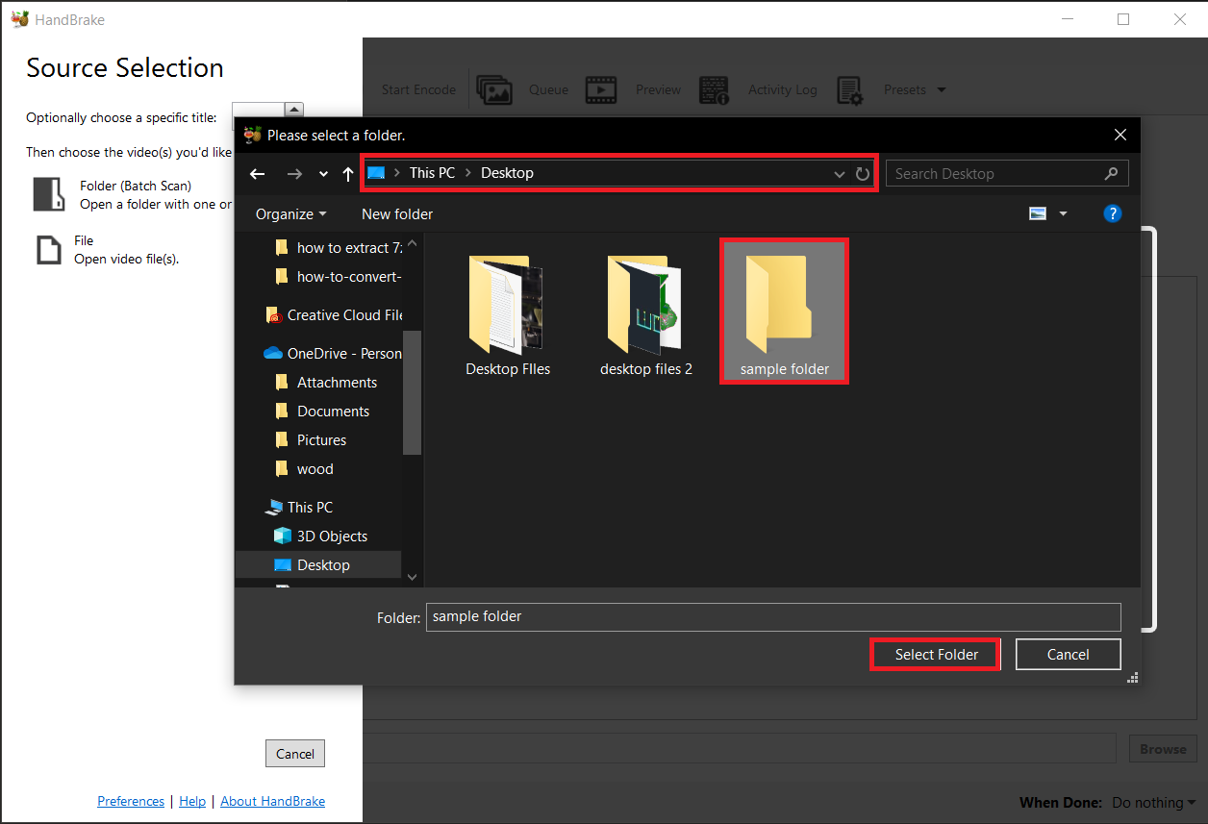Expand the address bar history chevron

[x=839, y=173]
